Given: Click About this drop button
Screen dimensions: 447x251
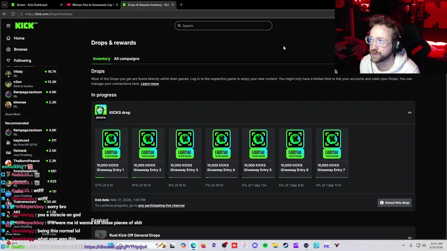Looking at the screenshot, I should pos(395,203).
